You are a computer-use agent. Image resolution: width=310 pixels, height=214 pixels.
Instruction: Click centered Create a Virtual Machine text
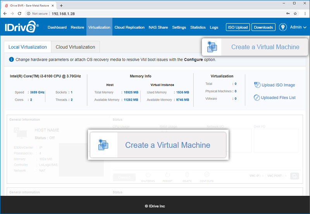pyautogui.click(x=168, y=145)
